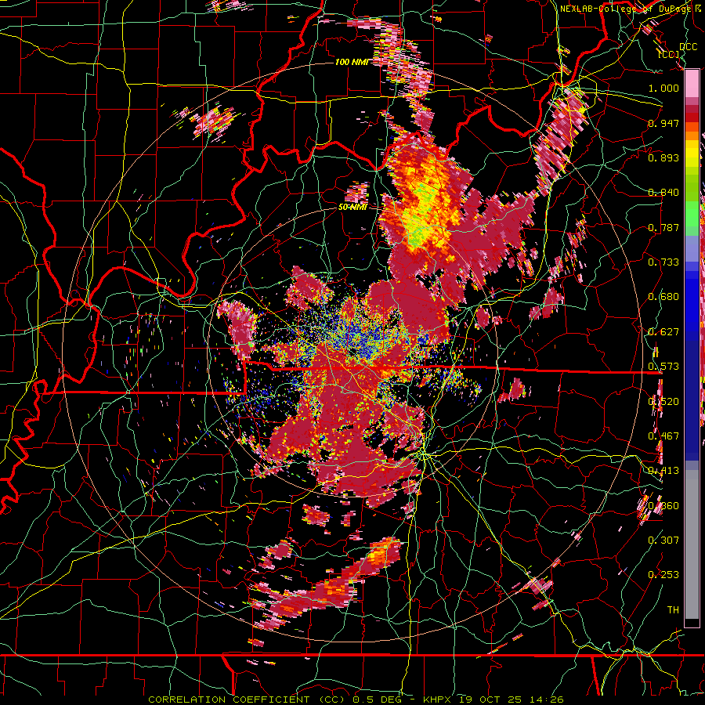
Task: Click the [CC] legend unit label
Action: coord(670,54)
